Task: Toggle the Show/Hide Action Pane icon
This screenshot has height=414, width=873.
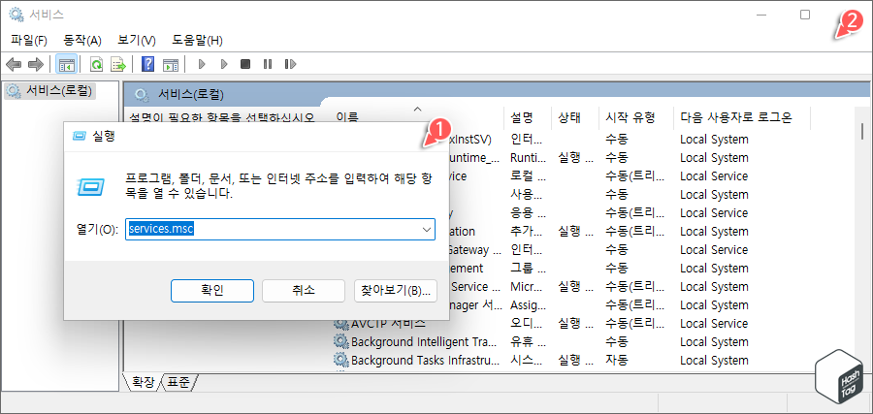Action: [x=171, y=65]
